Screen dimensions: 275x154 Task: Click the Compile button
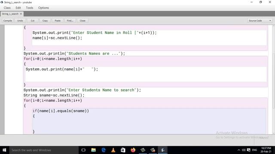coord(8,21)
